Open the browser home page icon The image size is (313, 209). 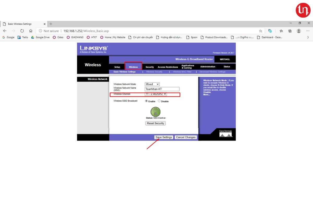click(31, 31)
